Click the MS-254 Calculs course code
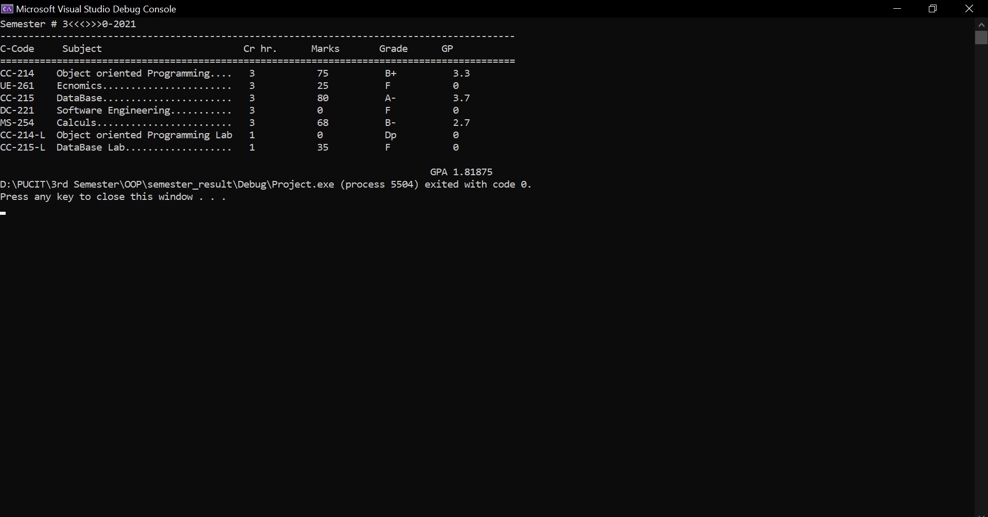This screenshot has width=988, height=517. point(17,123)
